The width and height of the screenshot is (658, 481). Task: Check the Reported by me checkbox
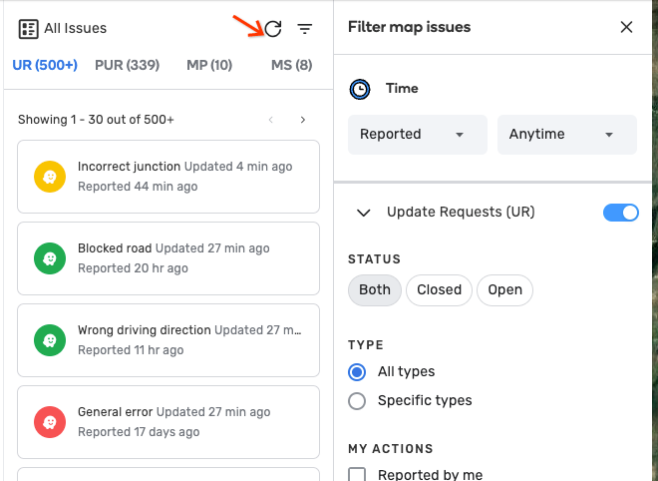[x=357, y=475]
